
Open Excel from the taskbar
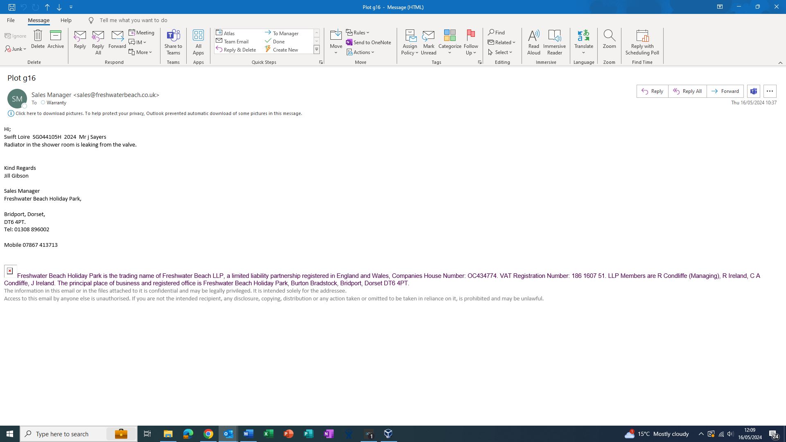[269, 434]
